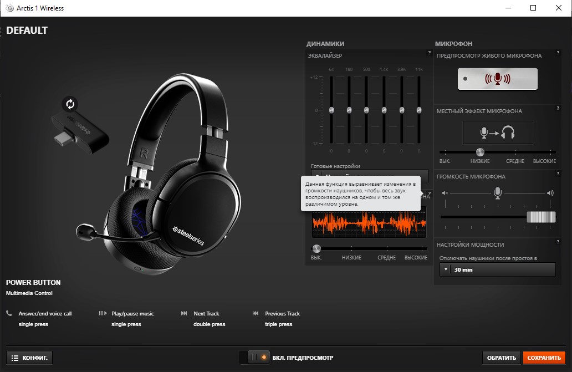The height and width of the screenshot is (372, 572).
Task: Click the SteelSeries app icon in title bar
Action: [x=10, y=8]
